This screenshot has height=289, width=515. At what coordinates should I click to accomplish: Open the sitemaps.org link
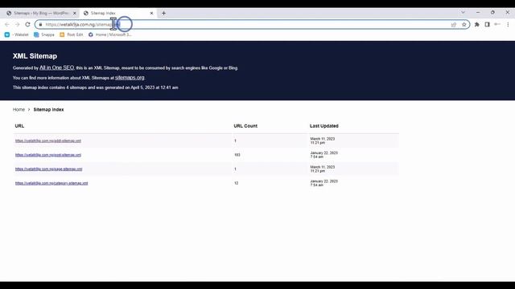pos(130,78)
